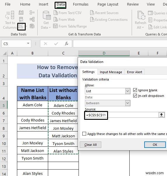Open the View tab
167x176 pixels.
point(151,4)
